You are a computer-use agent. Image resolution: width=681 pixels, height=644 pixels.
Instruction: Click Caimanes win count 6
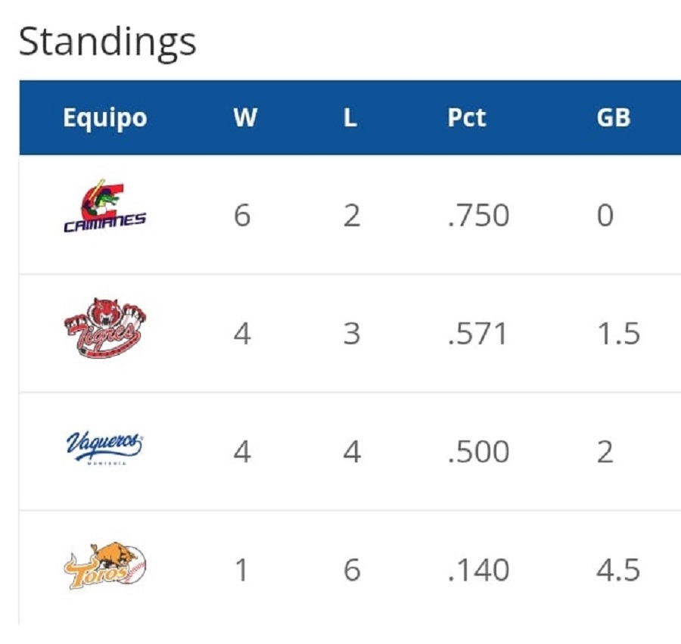click(x=242, y=216)
